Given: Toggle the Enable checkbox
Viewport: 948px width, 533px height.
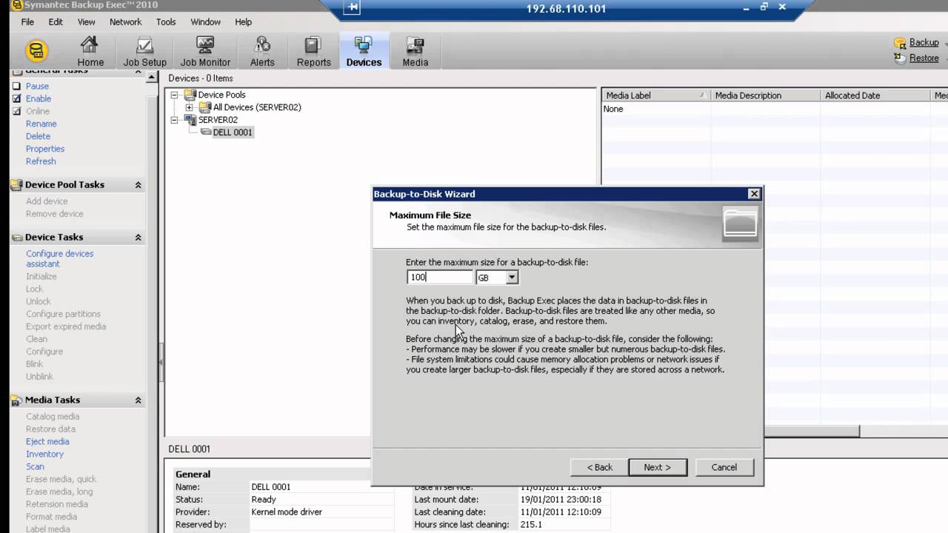Looking at the screenshot, I should point(16,99).
